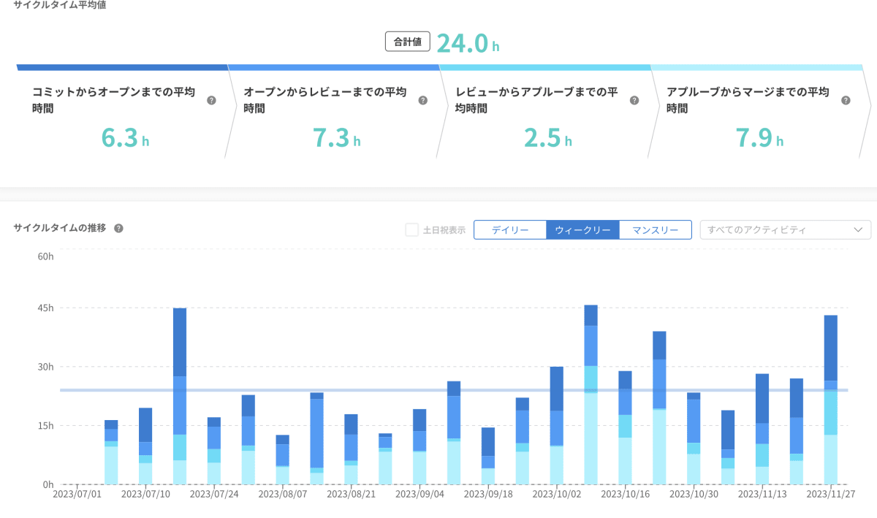Click the 2023/09/04 axis label
This screenshot has width=877, height=518.
tap(419, 494)
